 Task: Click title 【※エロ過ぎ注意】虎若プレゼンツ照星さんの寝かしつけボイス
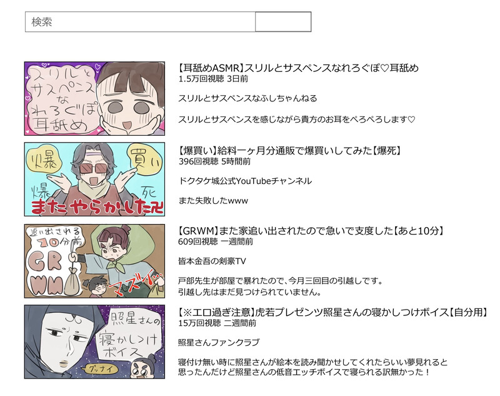[x=333, y=312]
